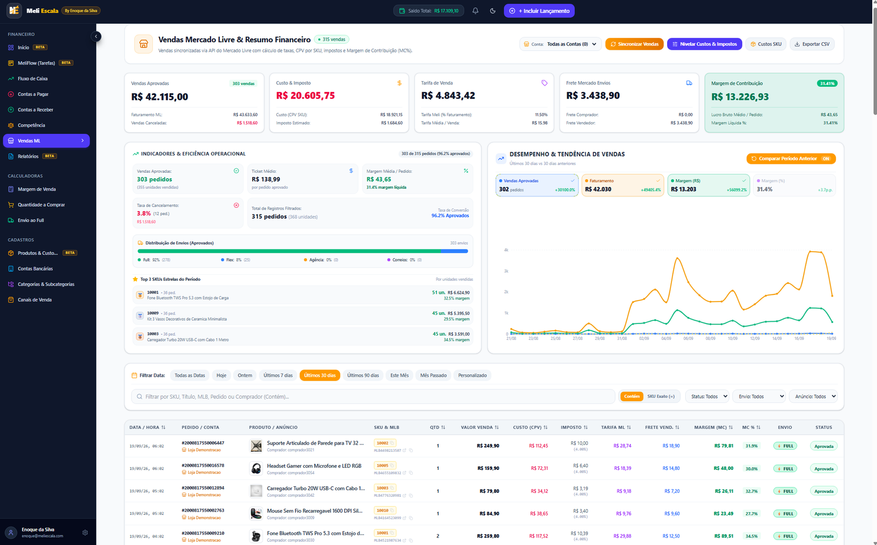Open notifications bell in top bar
The height and width of the screenshot is (545, 877).
tap(475, 11)
